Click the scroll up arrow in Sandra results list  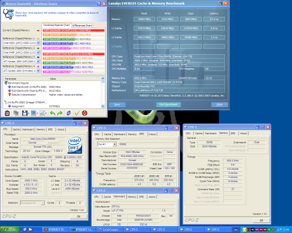(x=103, y=78)
